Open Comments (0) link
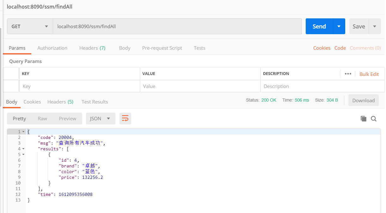 [x=365, y=48]
